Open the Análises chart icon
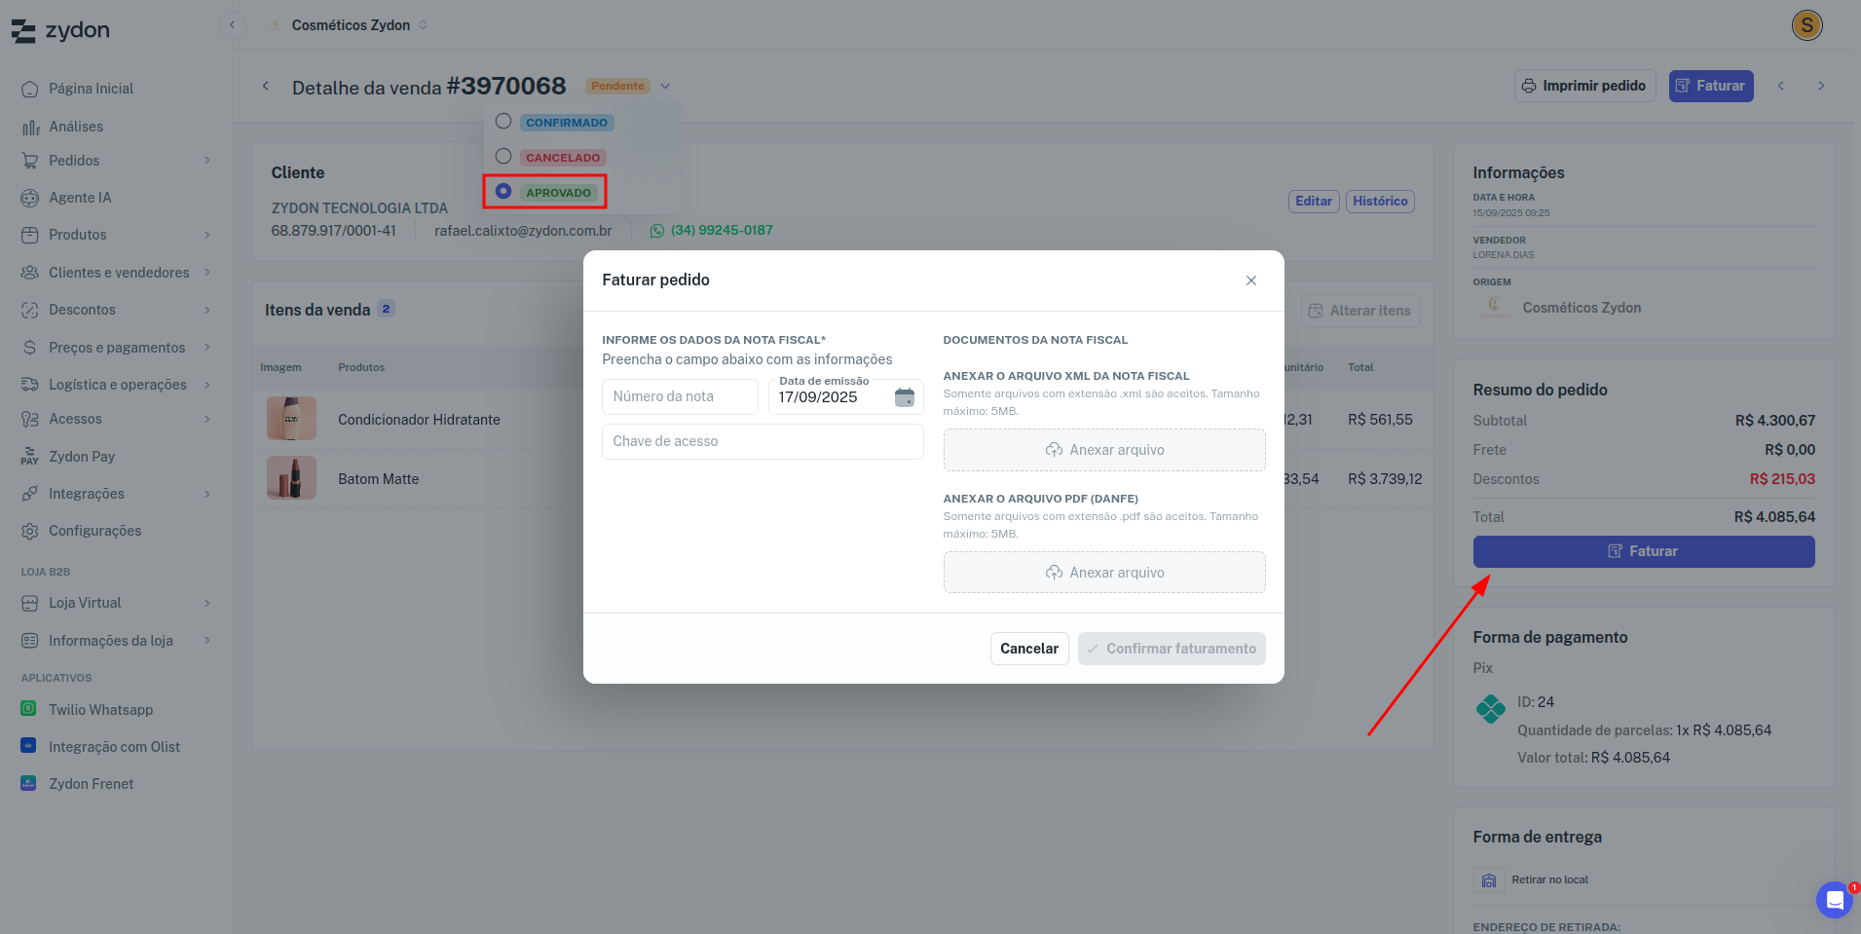The width and height of the screenshot is (1861, 934). click(x=30, y=127)
